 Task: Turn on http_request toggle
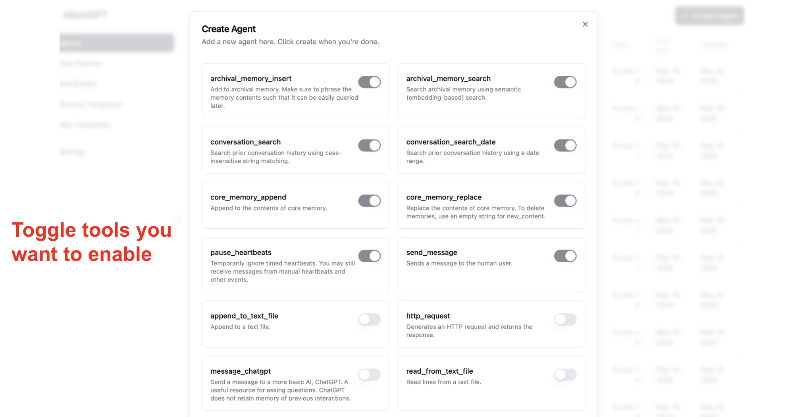point(565,319)
